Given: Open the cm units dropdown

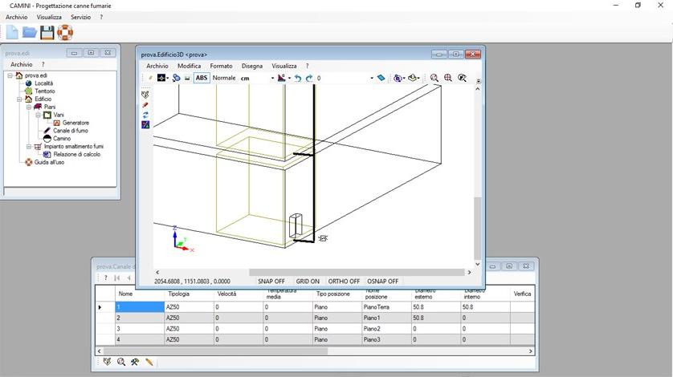Looking at the screenshot, I should coord(272,79).
